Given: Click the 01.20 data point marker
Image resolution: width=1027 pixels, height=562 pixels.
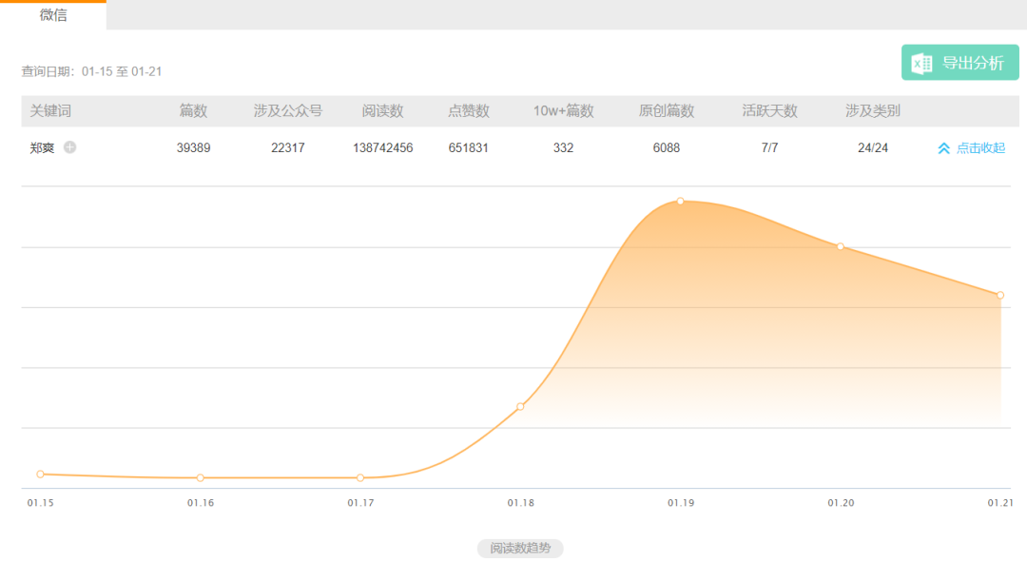Looking at the screenshot, I should (x=841, y=246).
